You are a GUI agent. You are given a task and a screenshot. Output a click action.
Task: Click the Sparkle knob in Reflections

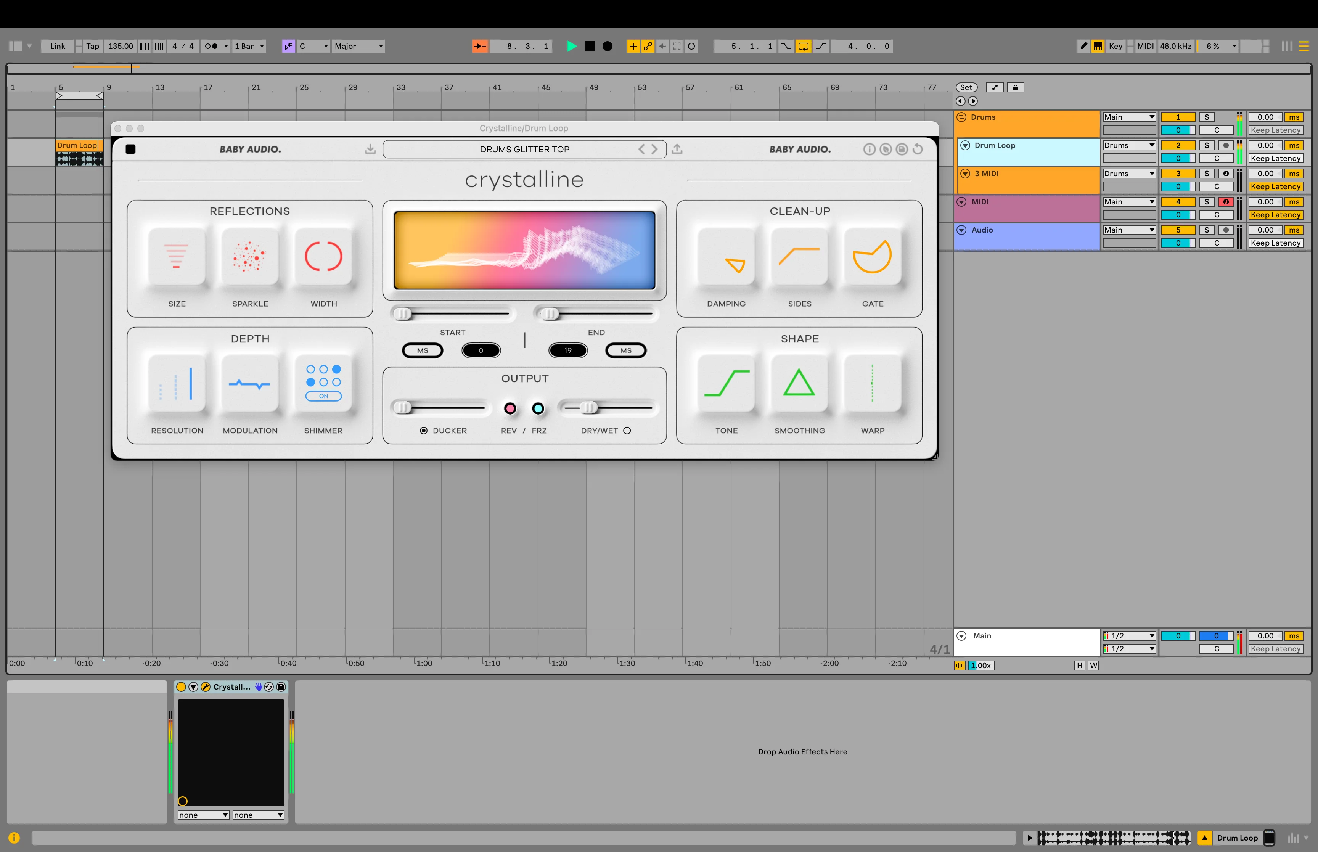point(250,257)
